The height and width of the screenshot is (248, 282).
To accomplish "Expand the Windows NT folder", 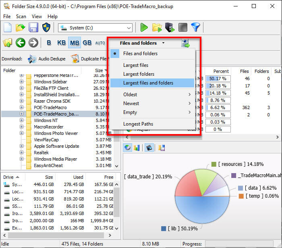I will point(22,120).
